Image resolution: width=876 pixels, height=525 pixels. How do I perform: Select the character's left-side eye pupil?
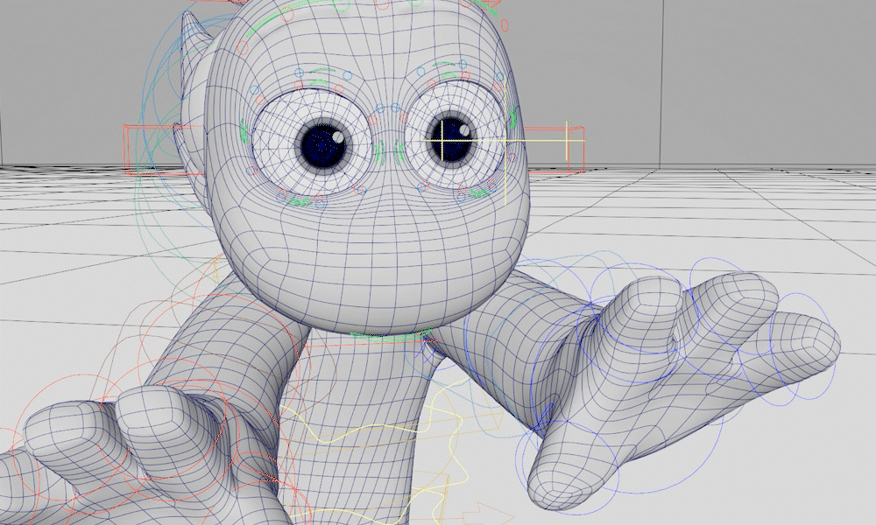[x=322, y=144]
